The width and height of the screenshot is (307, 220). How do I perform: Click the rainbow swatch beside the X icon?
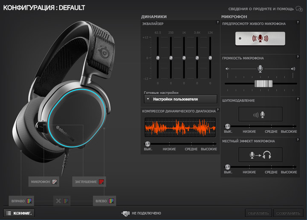(x=66, y=201)
